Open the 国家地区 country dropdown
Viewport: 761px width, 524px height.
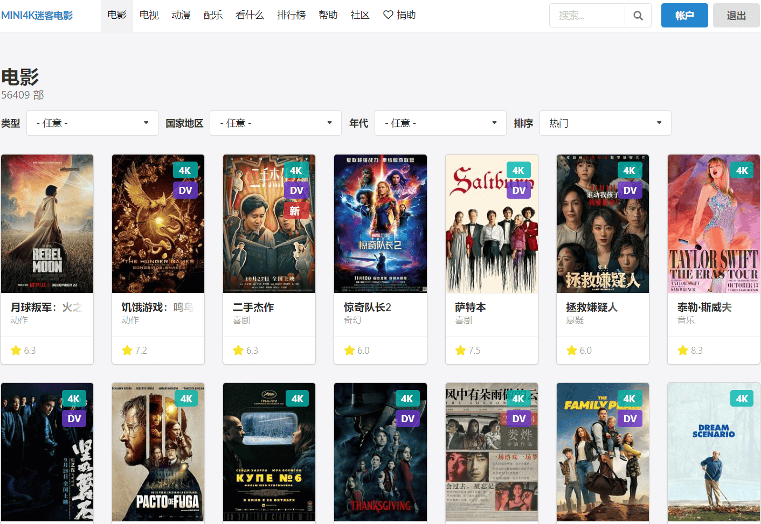tap(275, 123)
